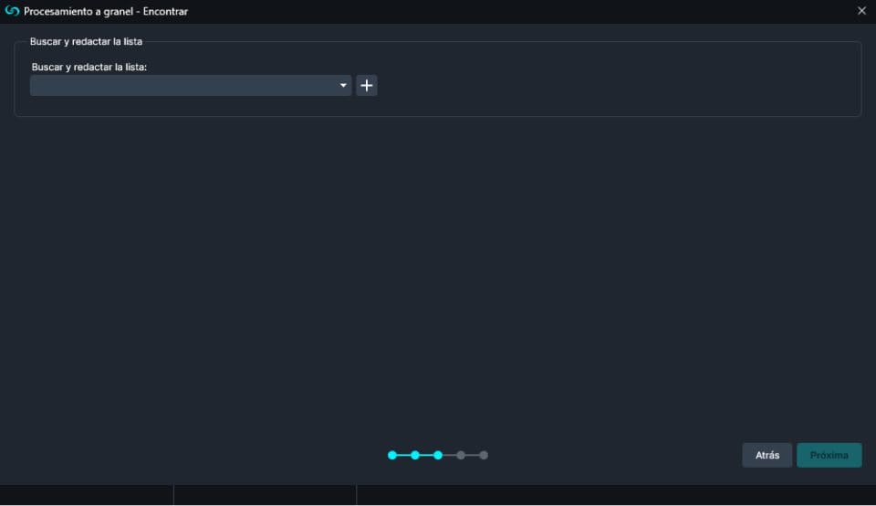Select the fourth step dot in progress indicator
The height and width of the screenshot is (506, 876).
pos(461,455)
